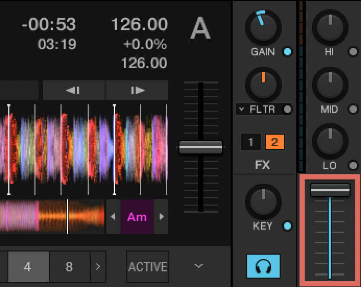Shift key up with the right arrow beside Am
Screen dimensions: 361x287
(x=161, y=217)
